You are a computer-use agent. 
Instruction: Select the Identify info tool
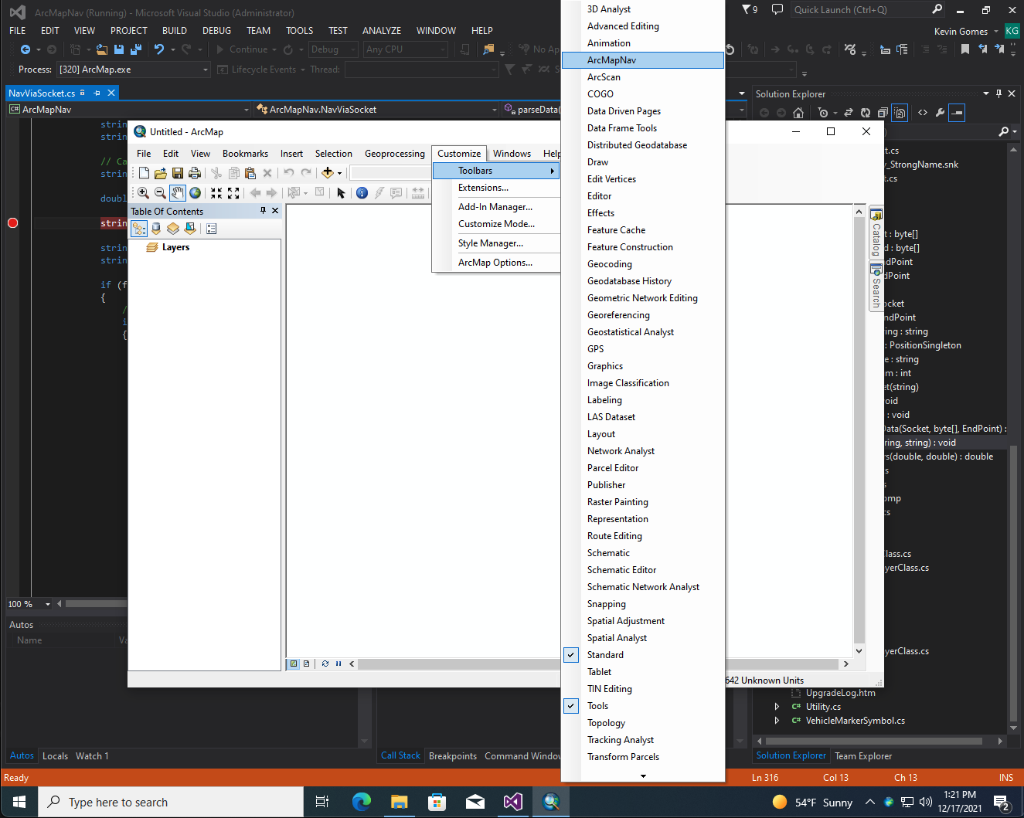point(362,193)
